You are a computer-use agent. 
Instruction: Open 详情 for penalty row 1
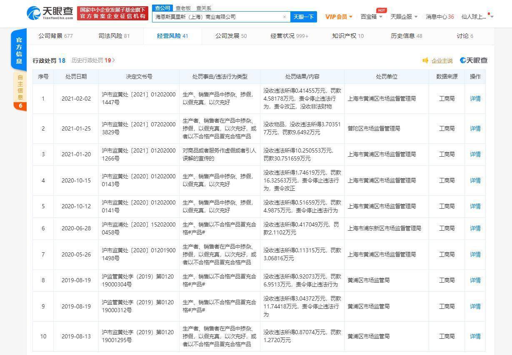(475, 99)
